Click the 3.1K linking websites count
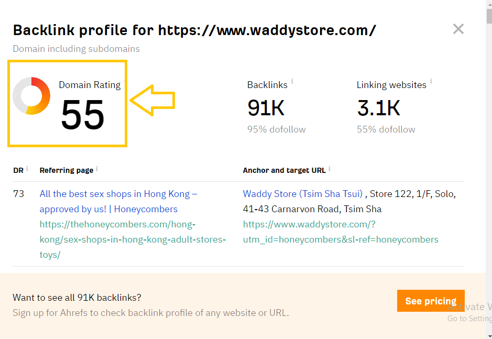The image size is (492, 339). tap(378, 108)
